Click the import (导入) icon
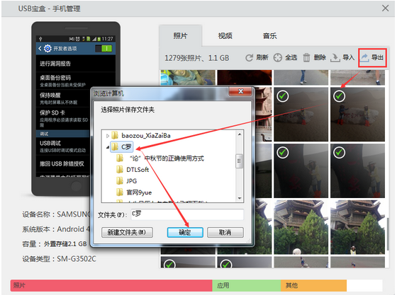The width and height of the screenshot is (397, 295). (335, 57)
